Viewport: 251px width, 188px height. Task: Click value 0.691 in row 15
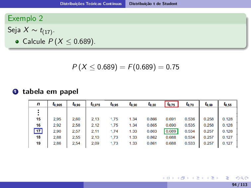171,119
